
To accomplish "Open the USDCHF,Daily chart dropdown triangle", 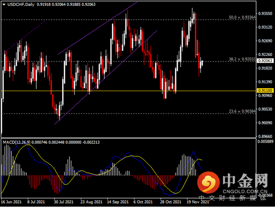I will pos(4,4).
